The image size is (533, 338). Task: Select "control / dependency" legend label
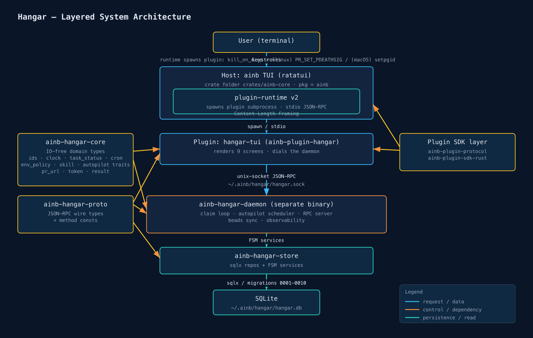(x=452, y=310)
